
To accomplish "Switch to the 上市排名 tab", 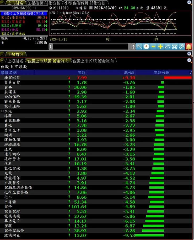I will click(x=15, y=3).
